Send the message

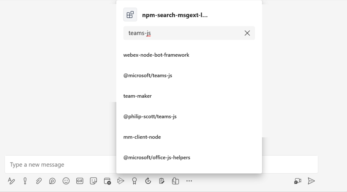pos(311,181)
